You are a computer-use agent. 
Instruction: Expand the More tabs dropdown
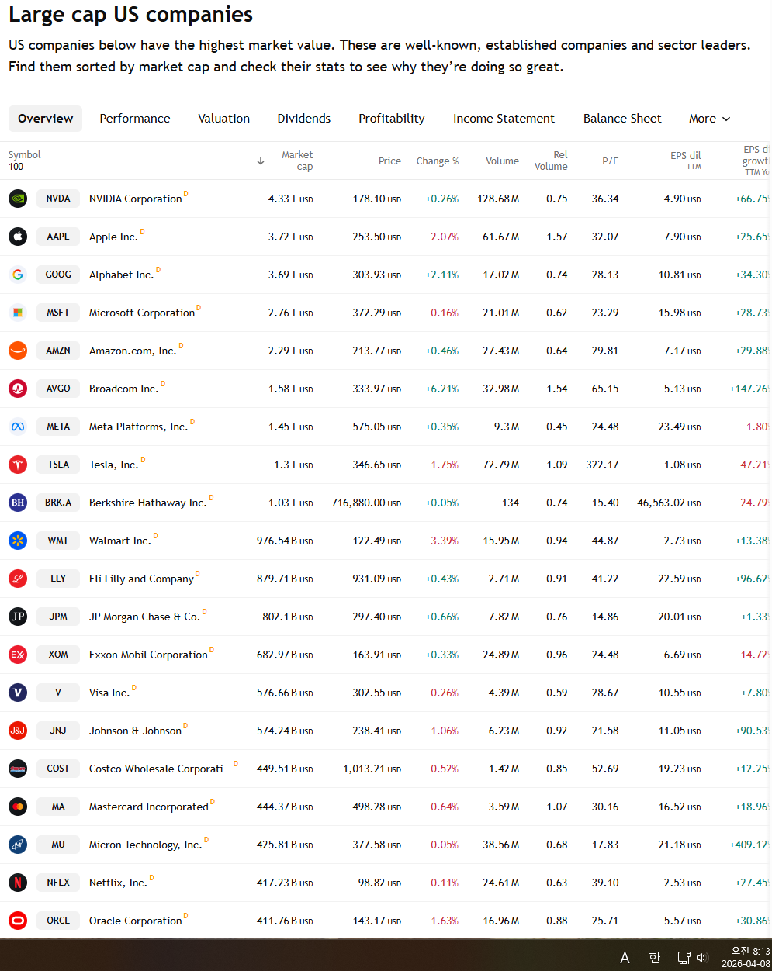coord(710,119)
